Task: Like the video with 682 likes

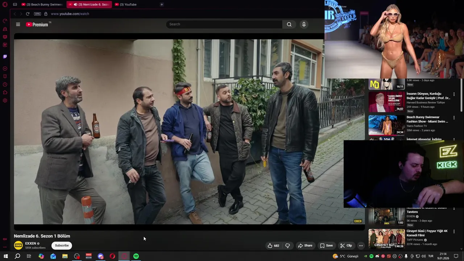Action: click(273, 245)
